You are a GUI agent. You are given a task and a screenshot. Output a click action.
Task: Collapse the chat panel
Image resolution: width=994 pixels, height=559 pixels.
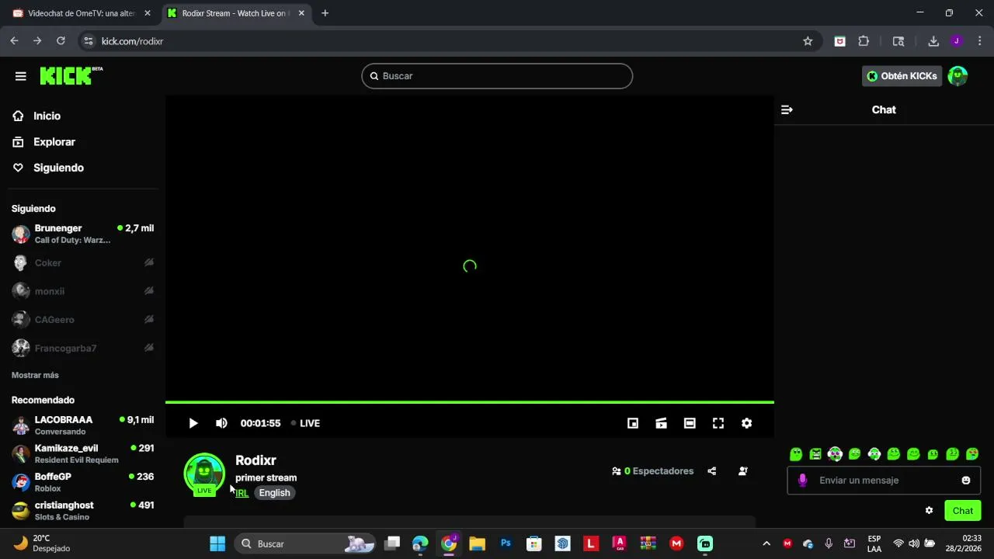point(787,109)
